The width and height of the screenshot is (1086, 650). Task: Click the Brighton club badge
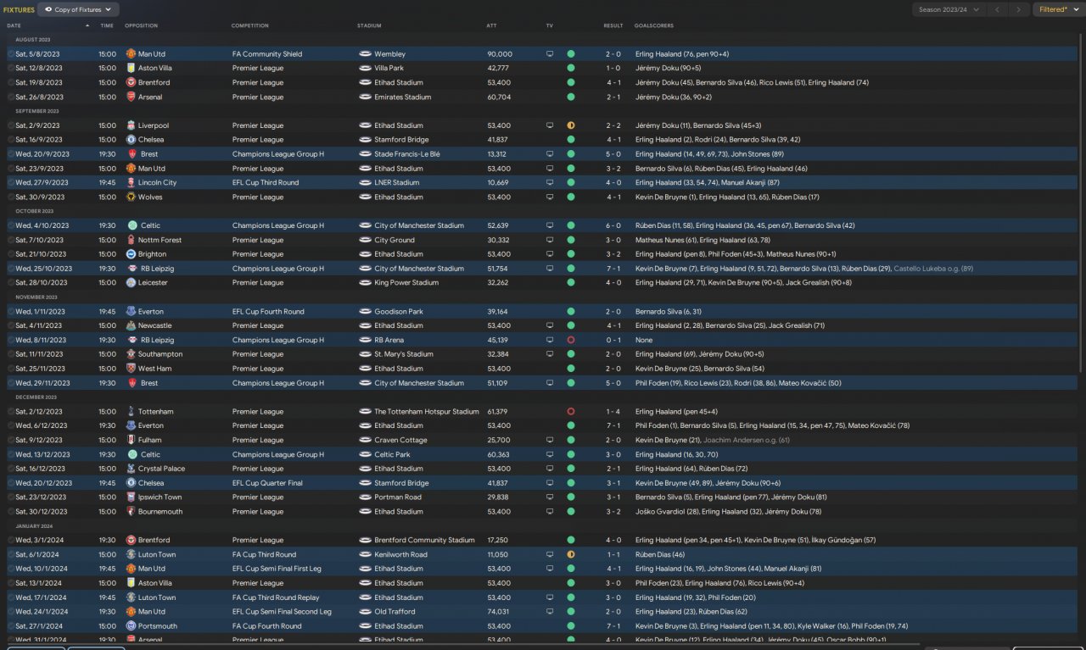pos(131,254)
